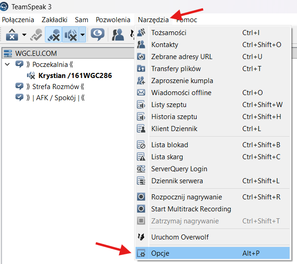The image size is (297, 264).
Task: Open Opcje from the Narzędzia menu
Action: [x=160, y=253]
